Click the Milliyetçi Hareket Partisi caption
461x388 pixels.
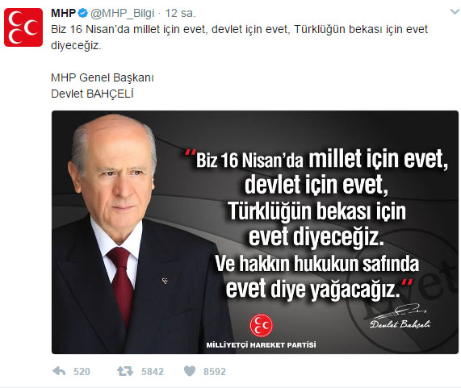click(x=261, y=344)
